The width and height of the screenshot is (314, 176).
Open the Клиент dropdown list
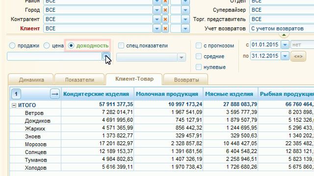(157, 28)
